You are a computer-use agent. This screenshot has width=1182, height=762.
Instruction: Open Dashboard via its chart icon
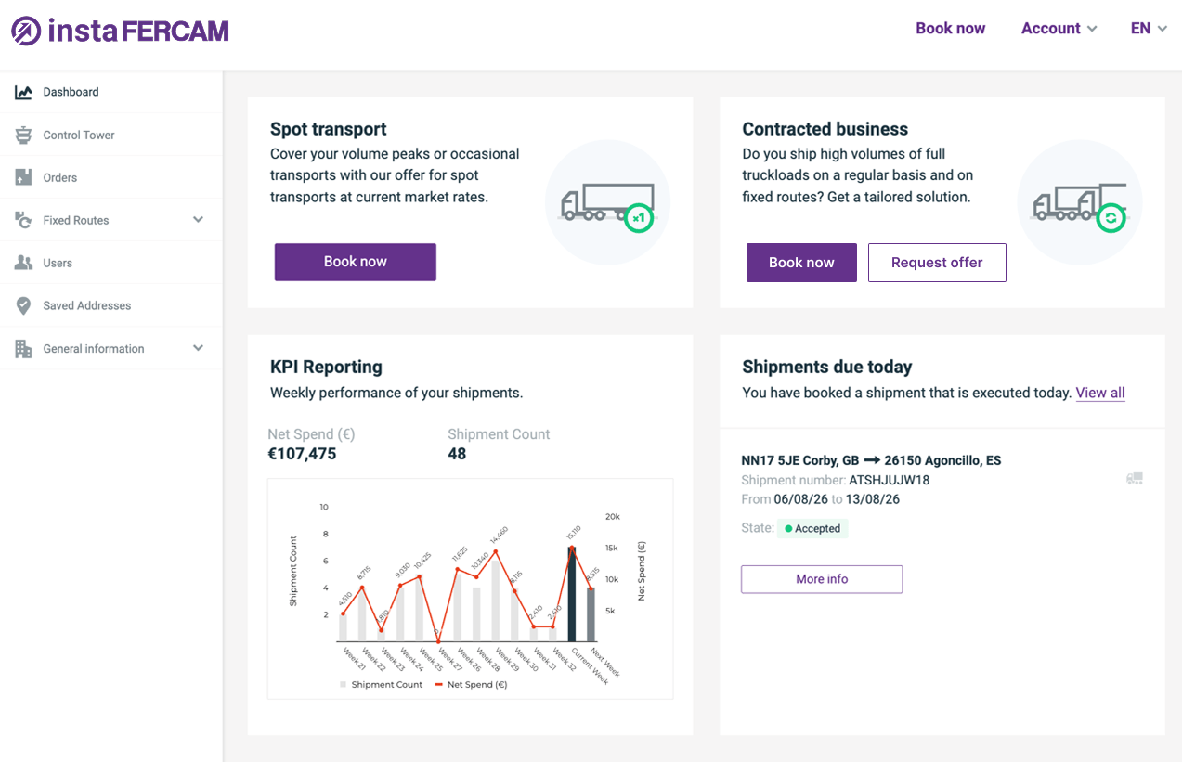click(x=23, y=92)
